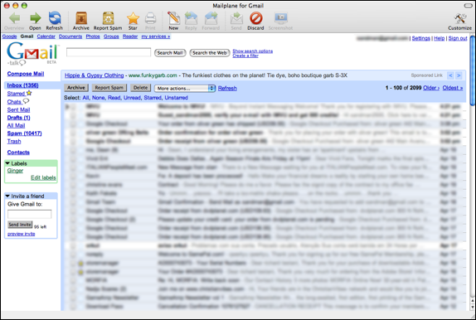Open the my services link
The width and height of the screenshot is (476, 320).
(156, 36)
